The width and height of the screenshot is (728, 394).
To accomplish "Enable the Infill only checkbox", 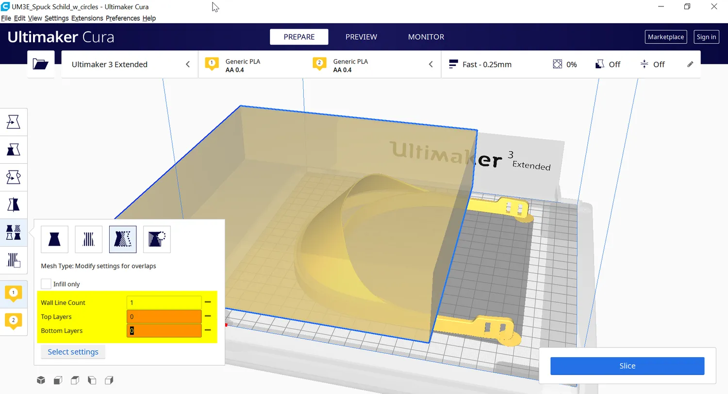I will click(46, 284).
